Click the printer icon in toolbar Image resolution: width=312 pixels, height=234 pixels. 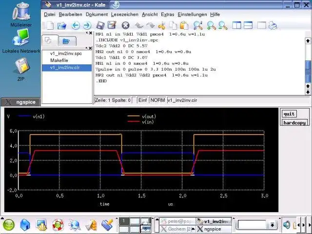tap(273, 25)
